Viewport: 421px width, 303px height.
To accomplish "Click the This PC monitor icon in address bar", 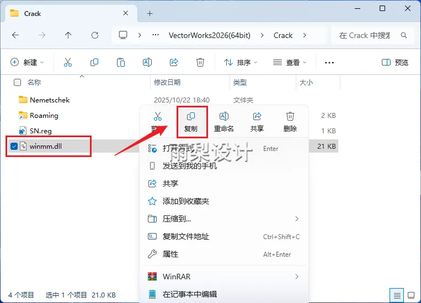I will pos(123,35).
